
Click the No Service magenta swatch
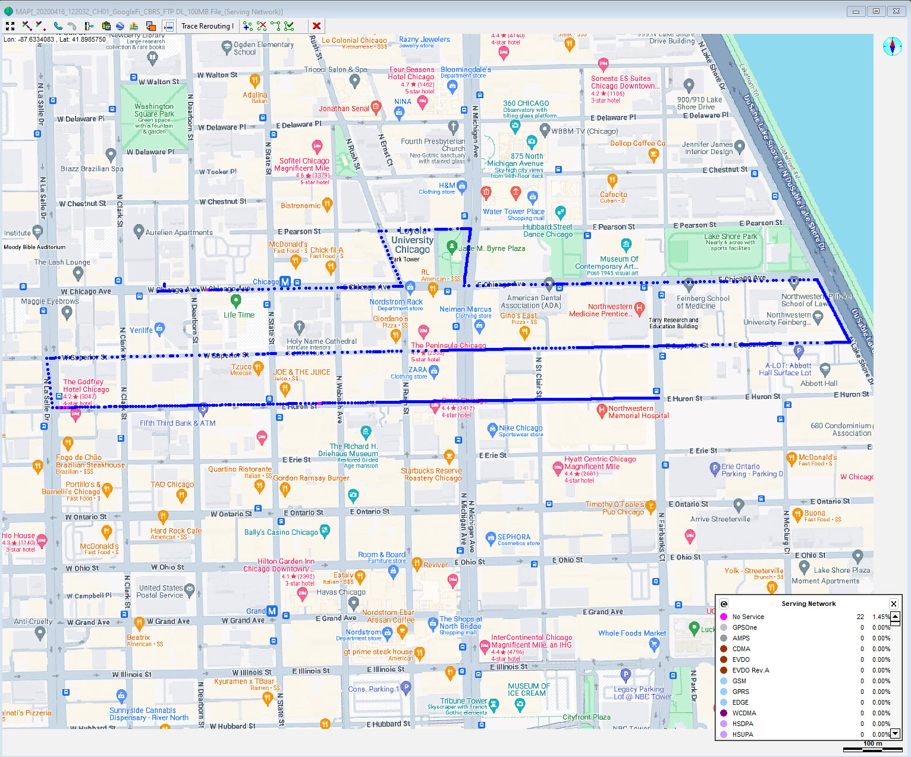click(724, 617)
